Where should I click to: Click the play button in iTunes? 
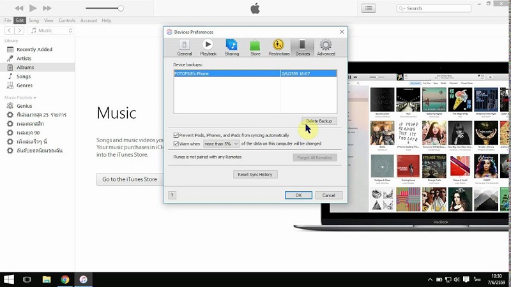pos(33,8)
